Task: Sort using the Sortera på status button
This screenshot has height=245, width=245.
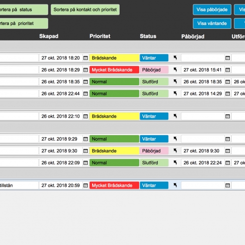Action: (x=24, y=10)
